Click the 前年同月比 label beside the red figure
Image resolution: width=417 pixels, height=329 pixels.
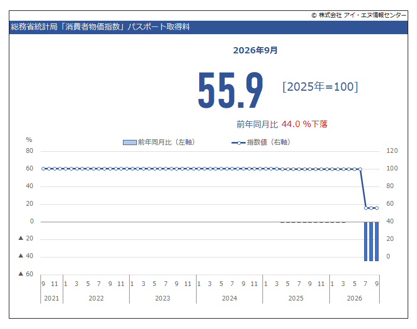[x=257, y=124]
